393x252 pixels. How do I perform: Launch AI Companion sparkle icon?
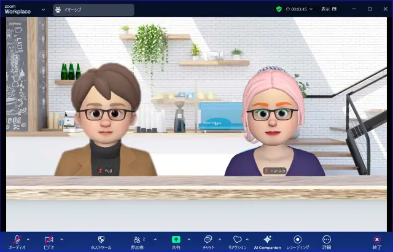point(267,240)
